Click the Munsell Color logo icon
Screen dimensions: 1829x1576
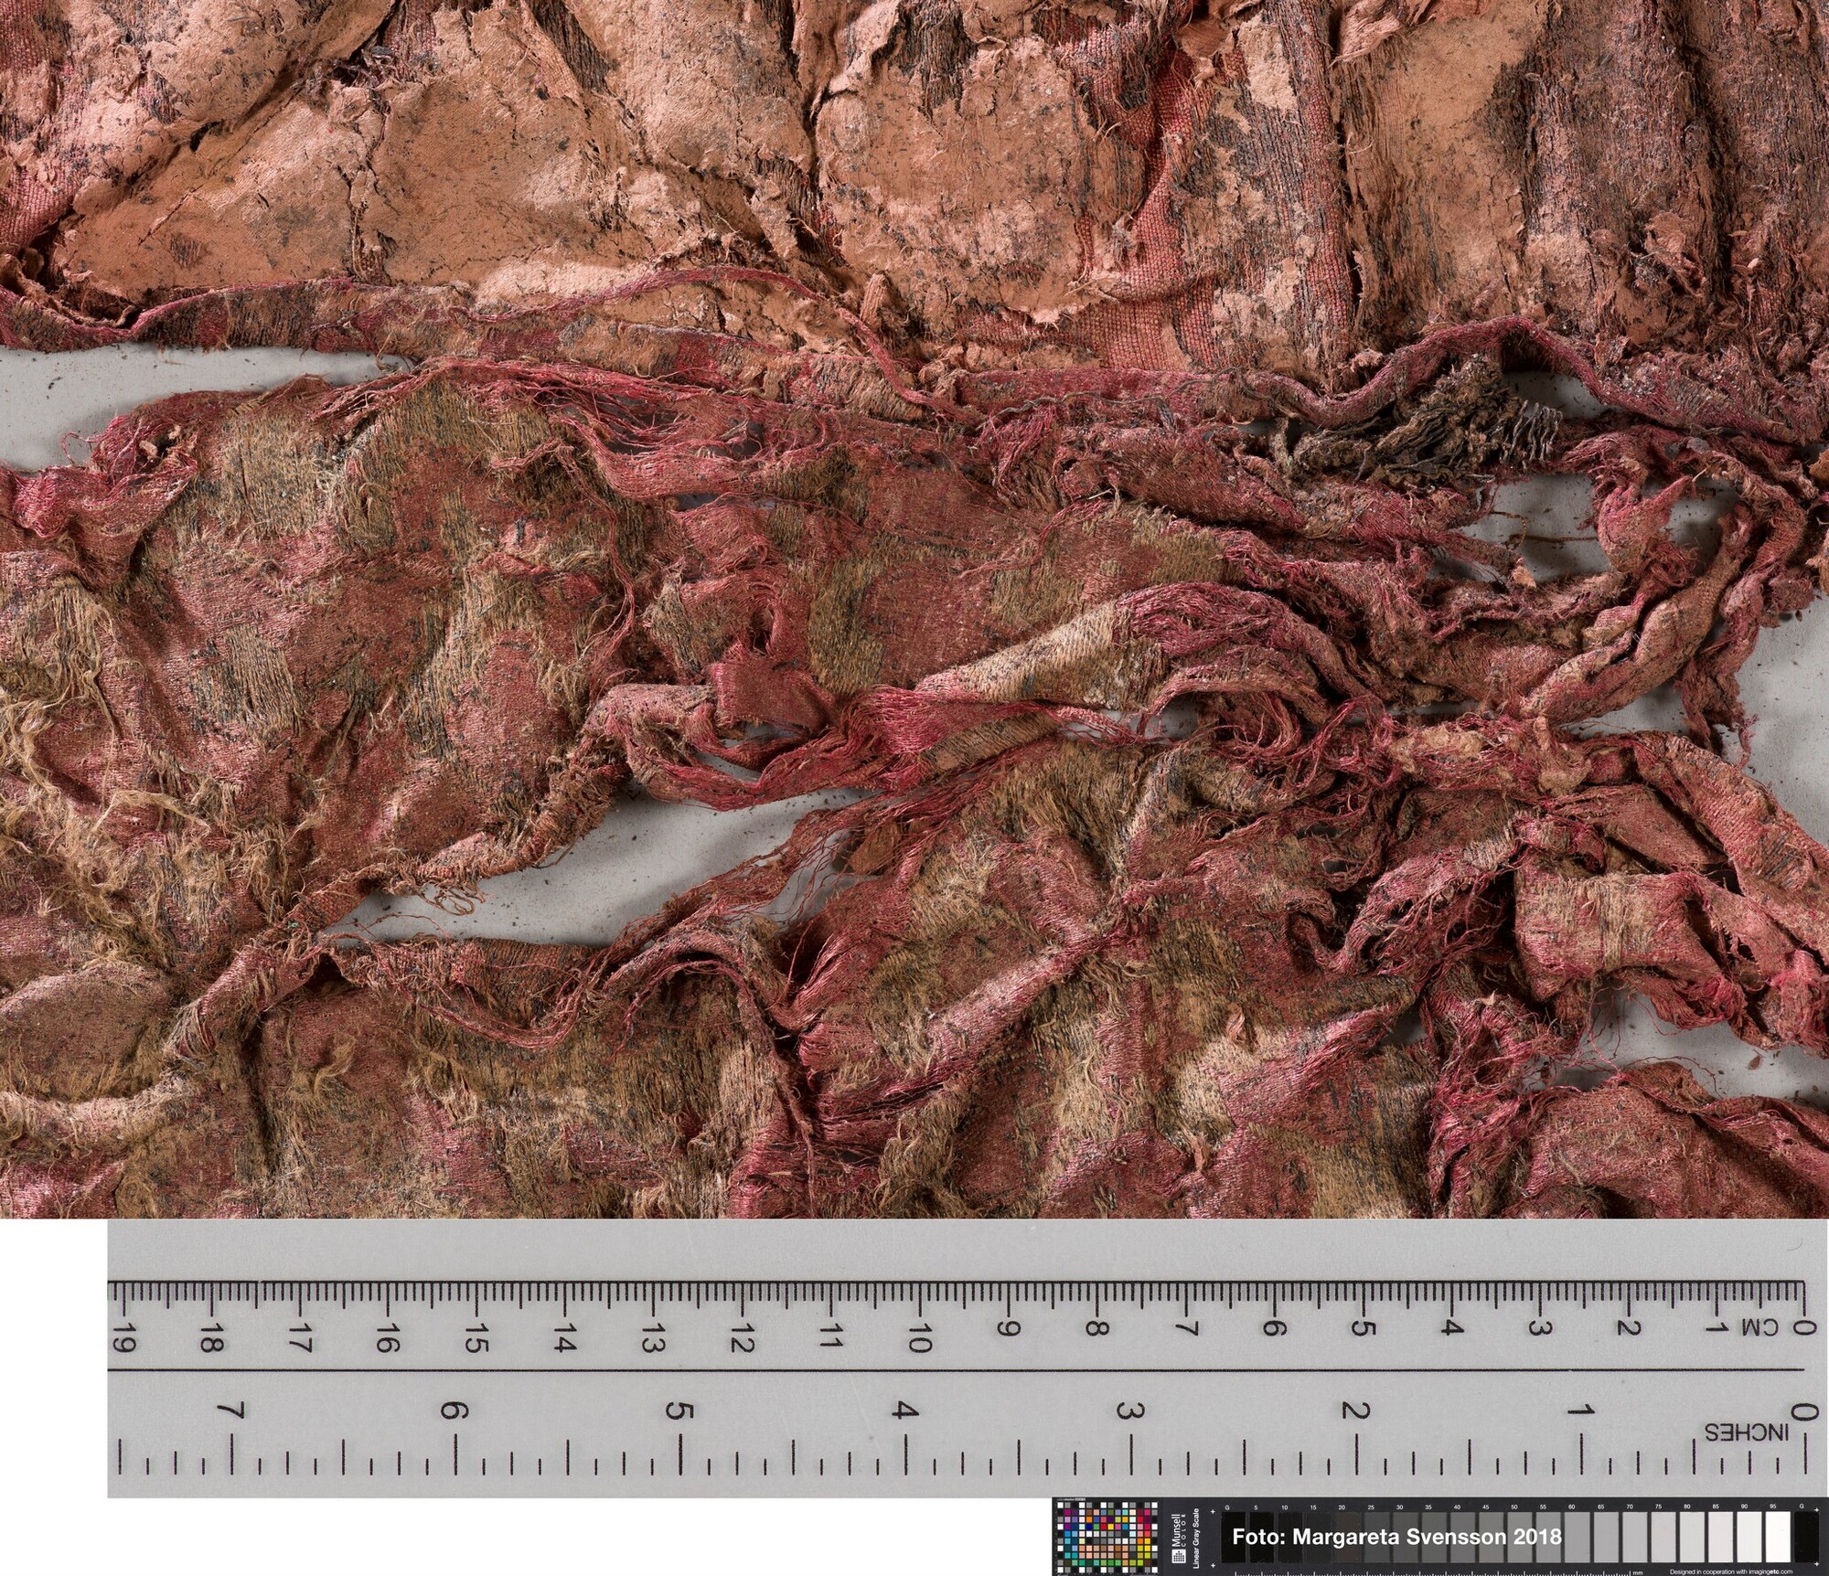[x=1179, y=1557]
